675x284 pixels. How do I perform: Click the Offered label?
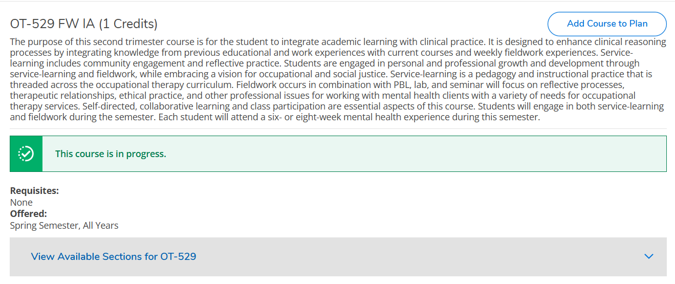pos(29,214)
